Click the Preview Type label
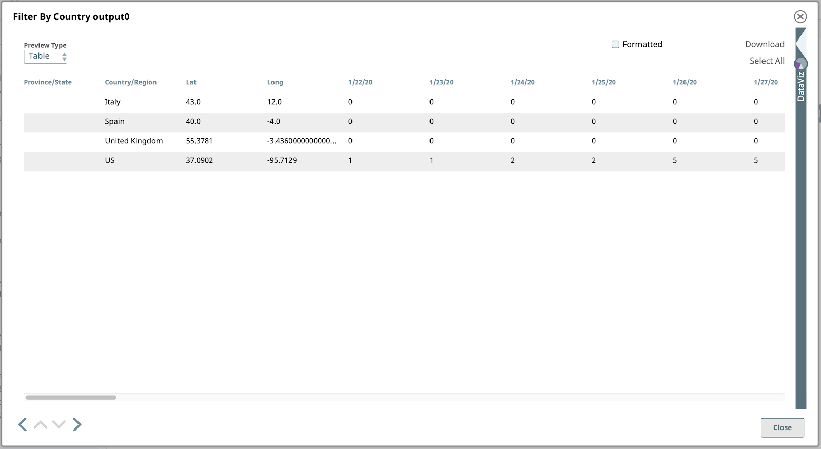This screenshot has width=821, height=449. (x=45, y=45)
